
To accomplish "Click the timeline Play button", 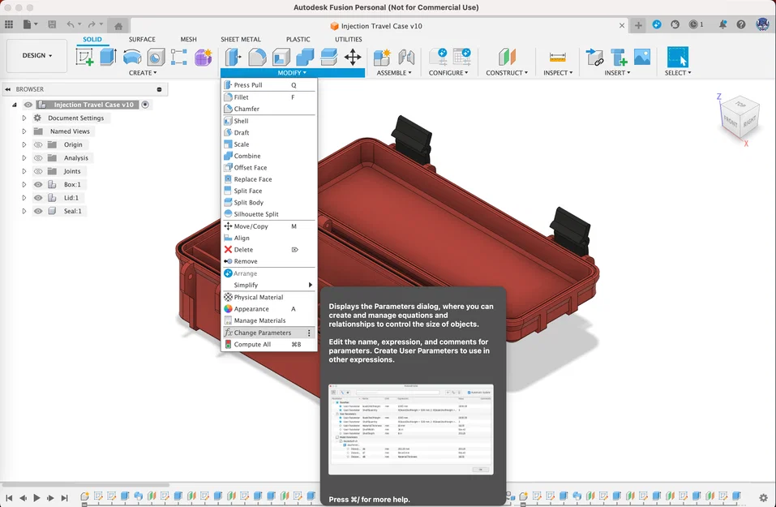I will pyautogui.click(x=36, y=497).
